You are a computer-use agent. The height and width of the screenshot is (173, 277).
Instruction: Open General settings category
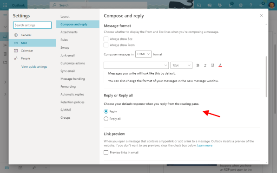click(33, 35)
